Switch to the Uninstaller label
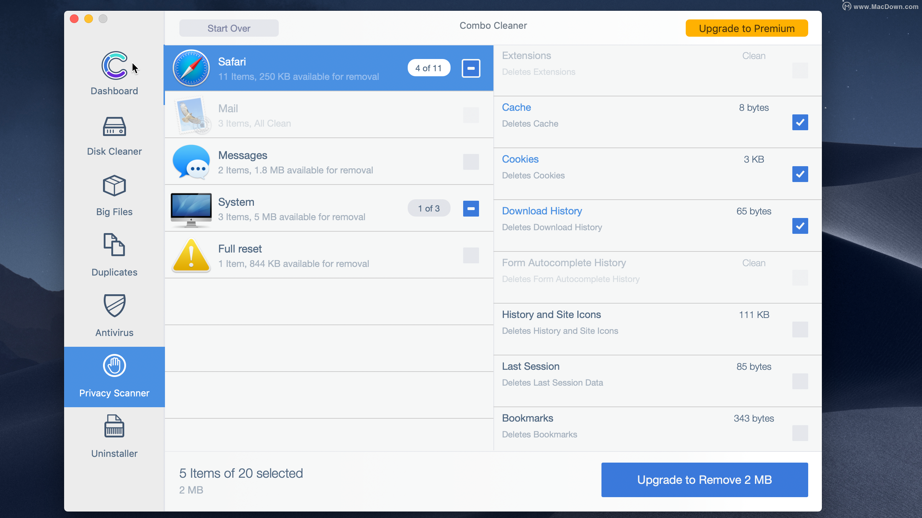Viewport: 922px width, 518px height. (115, 454)
